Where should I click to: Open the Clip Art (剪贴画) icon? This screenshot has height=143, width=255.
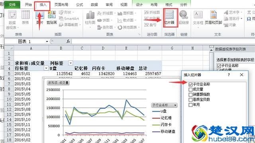[x=52, y=17]
